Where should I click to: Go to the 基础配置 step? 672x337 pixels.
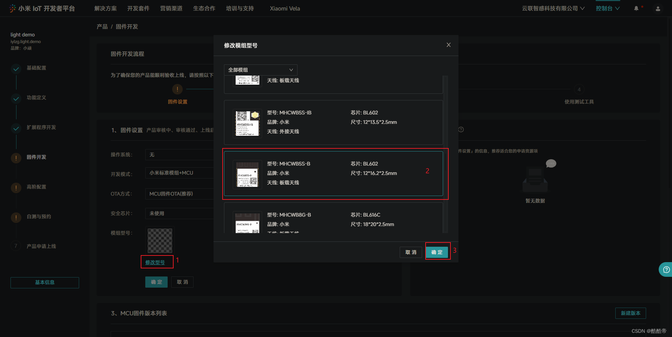coord(36,68)
